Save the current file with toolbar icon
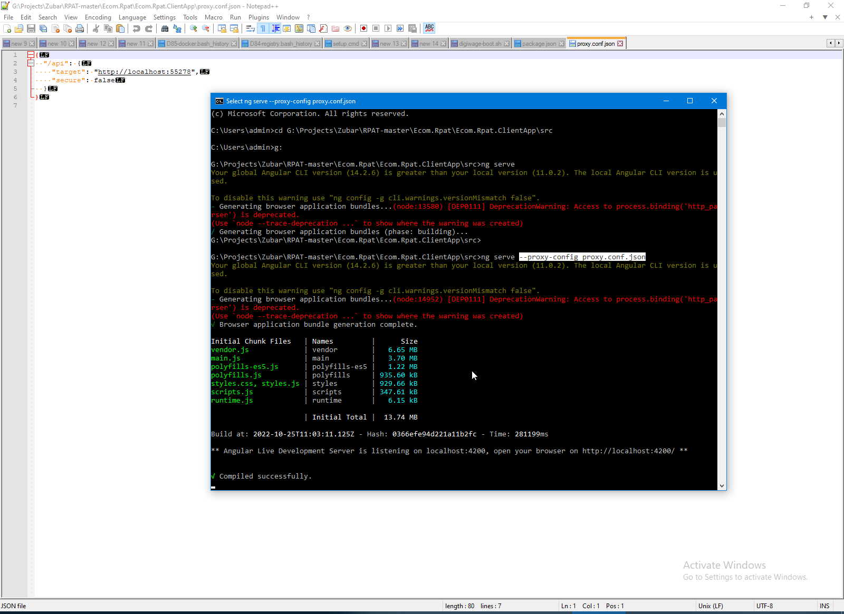844x614 pixels. click(31, 28)
